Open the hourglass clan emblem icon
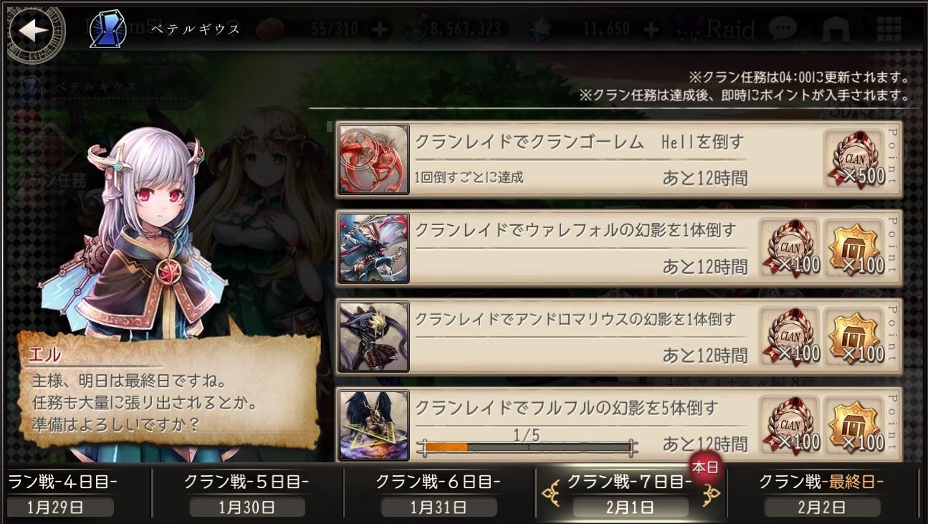This screenshot has height=524, width=928. tap(108, 29)
